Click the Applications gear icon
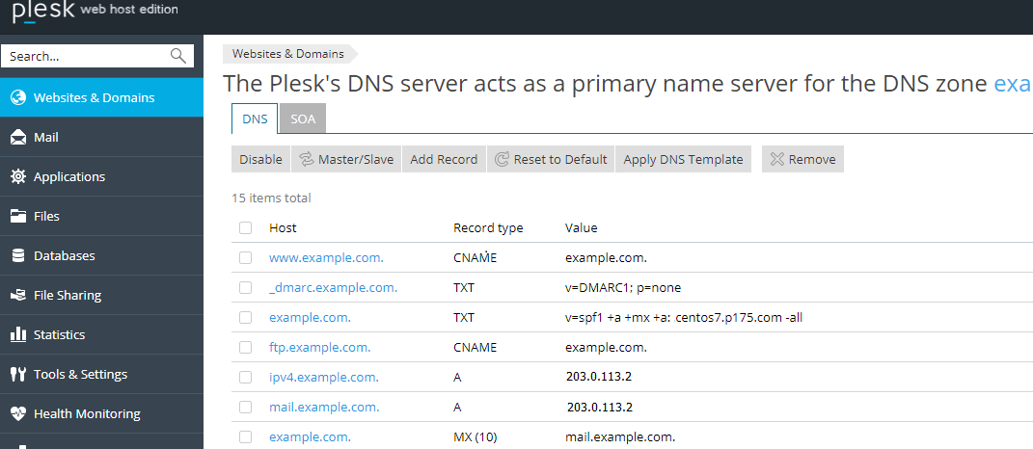The height and width of the screenshot is (449, 1033). pos(17,176)
